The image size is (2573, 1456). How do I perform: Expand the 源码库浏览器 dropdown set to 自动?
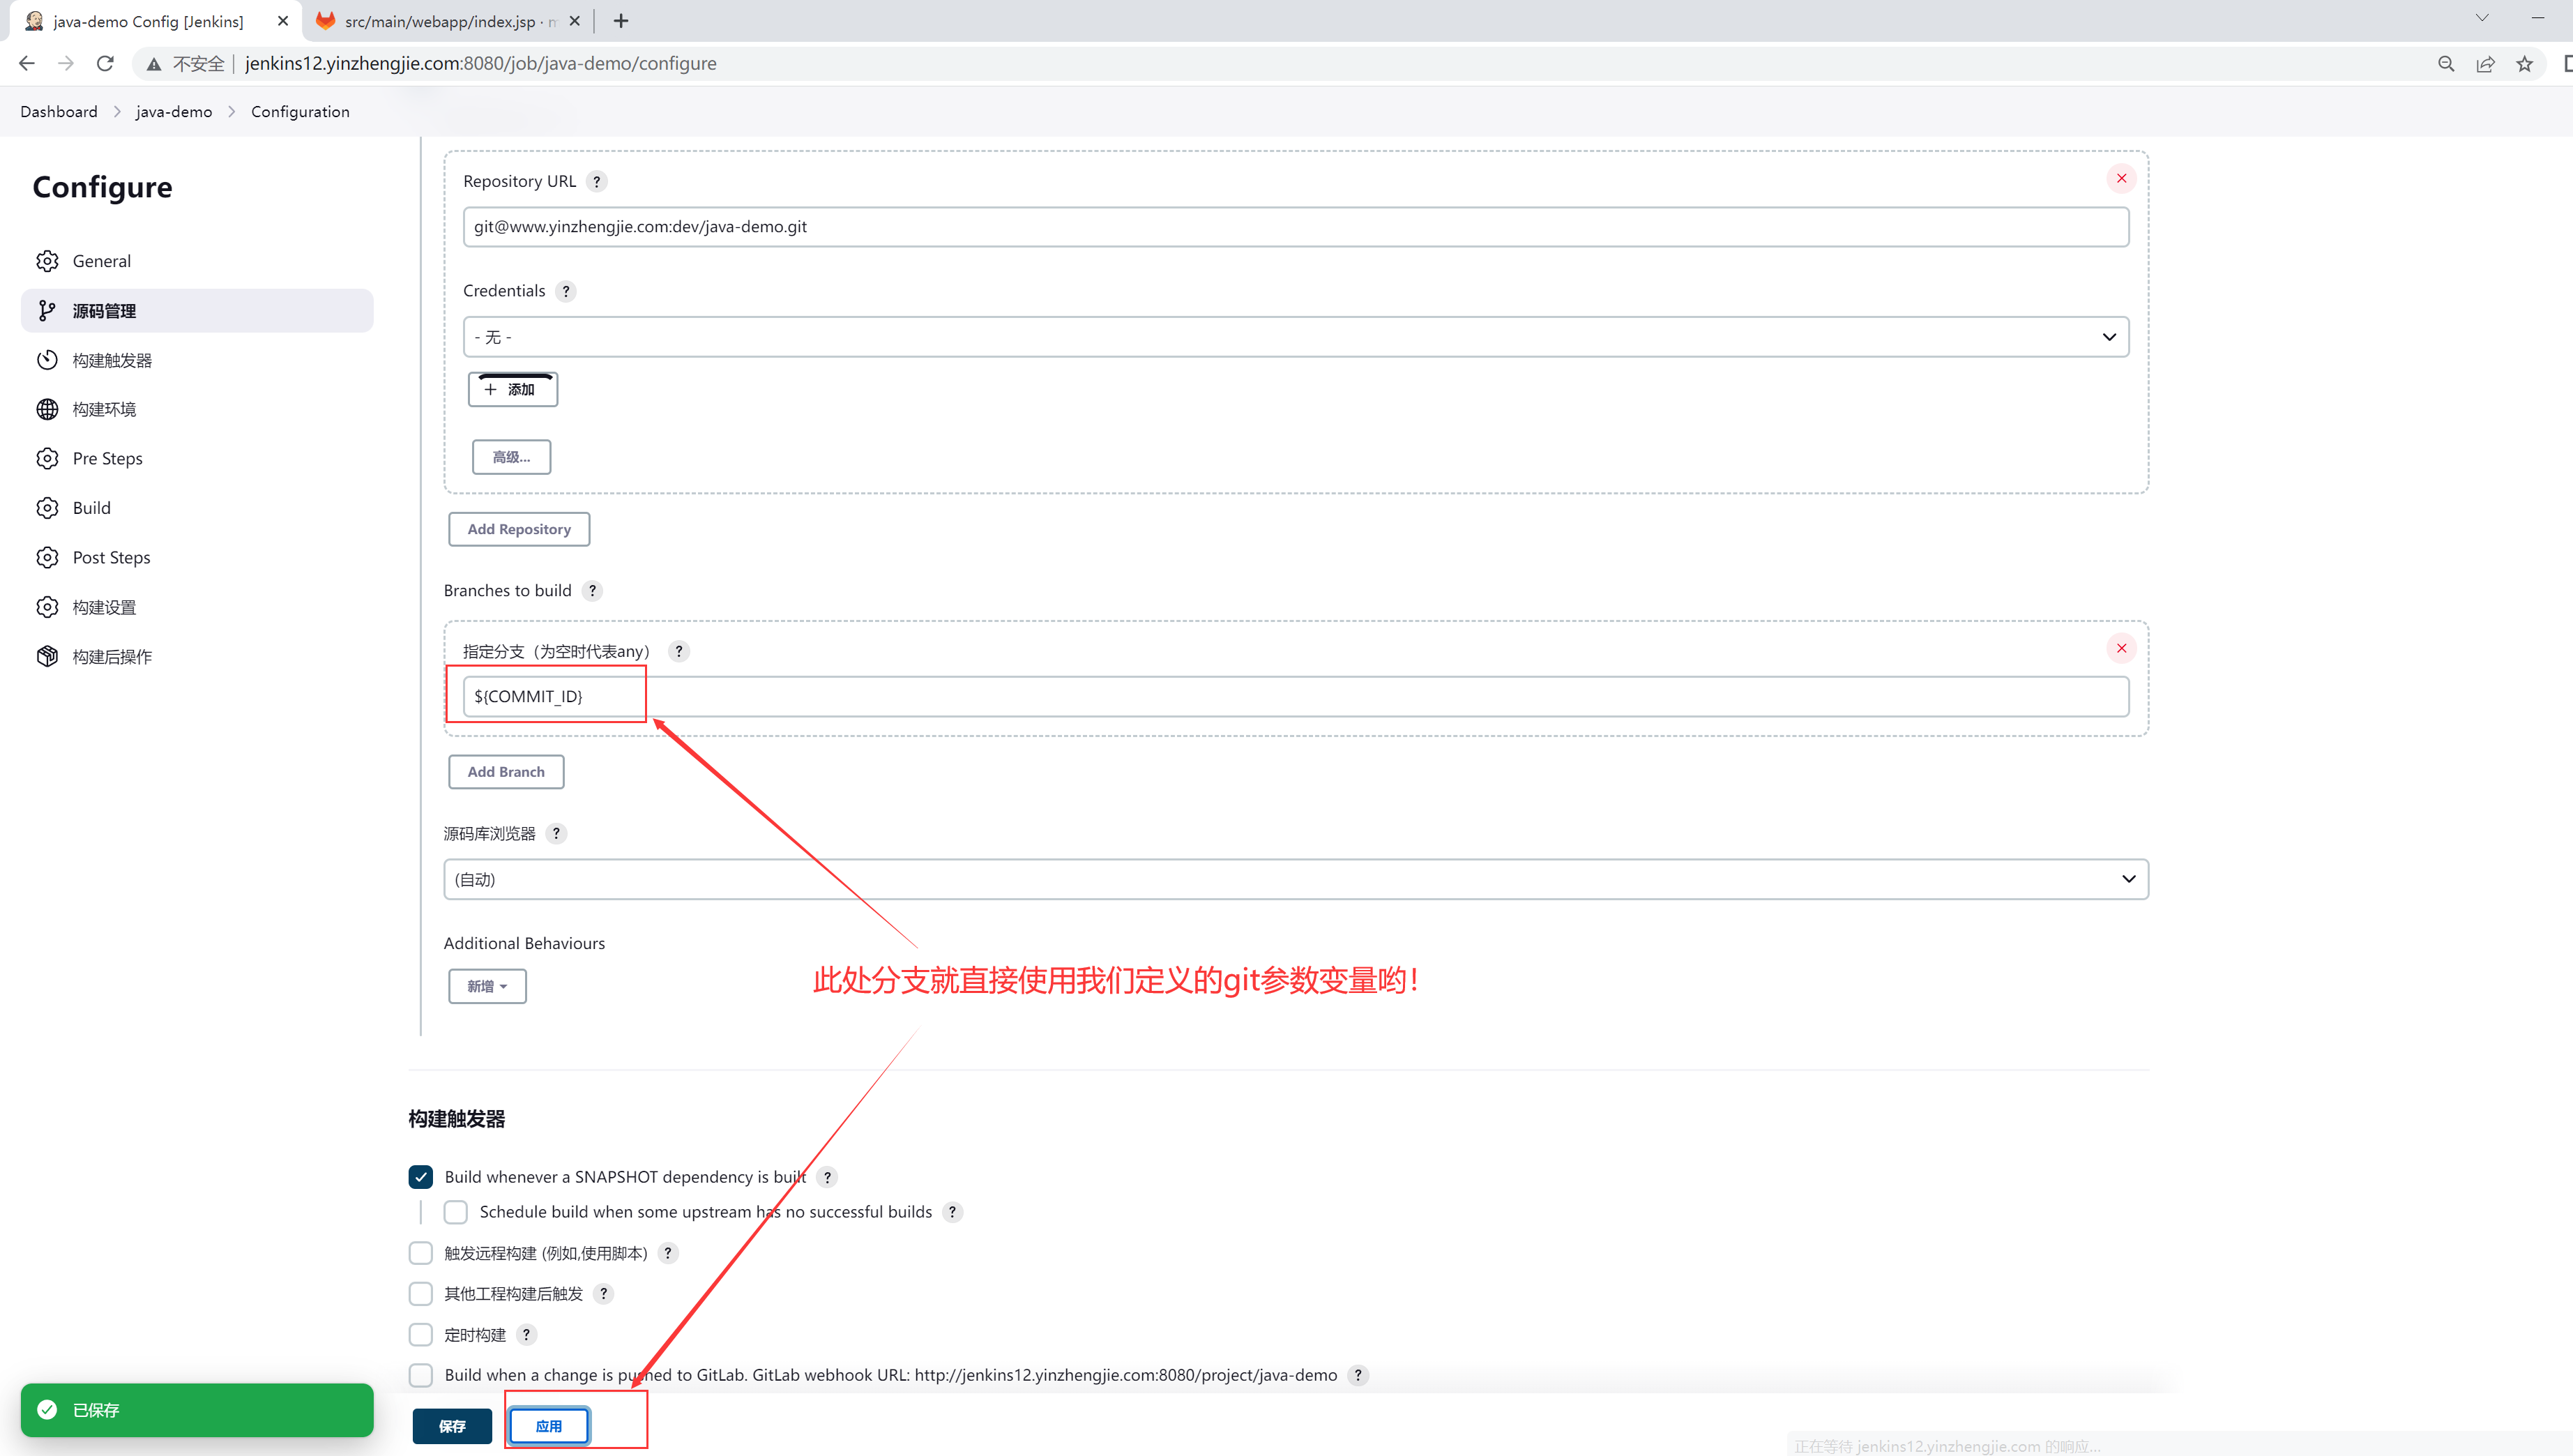(x=1295, y=879)
